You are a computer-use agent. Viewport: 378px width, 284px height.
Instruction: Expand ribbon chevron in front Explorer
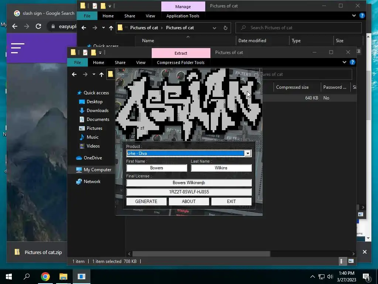coord(344,62)
